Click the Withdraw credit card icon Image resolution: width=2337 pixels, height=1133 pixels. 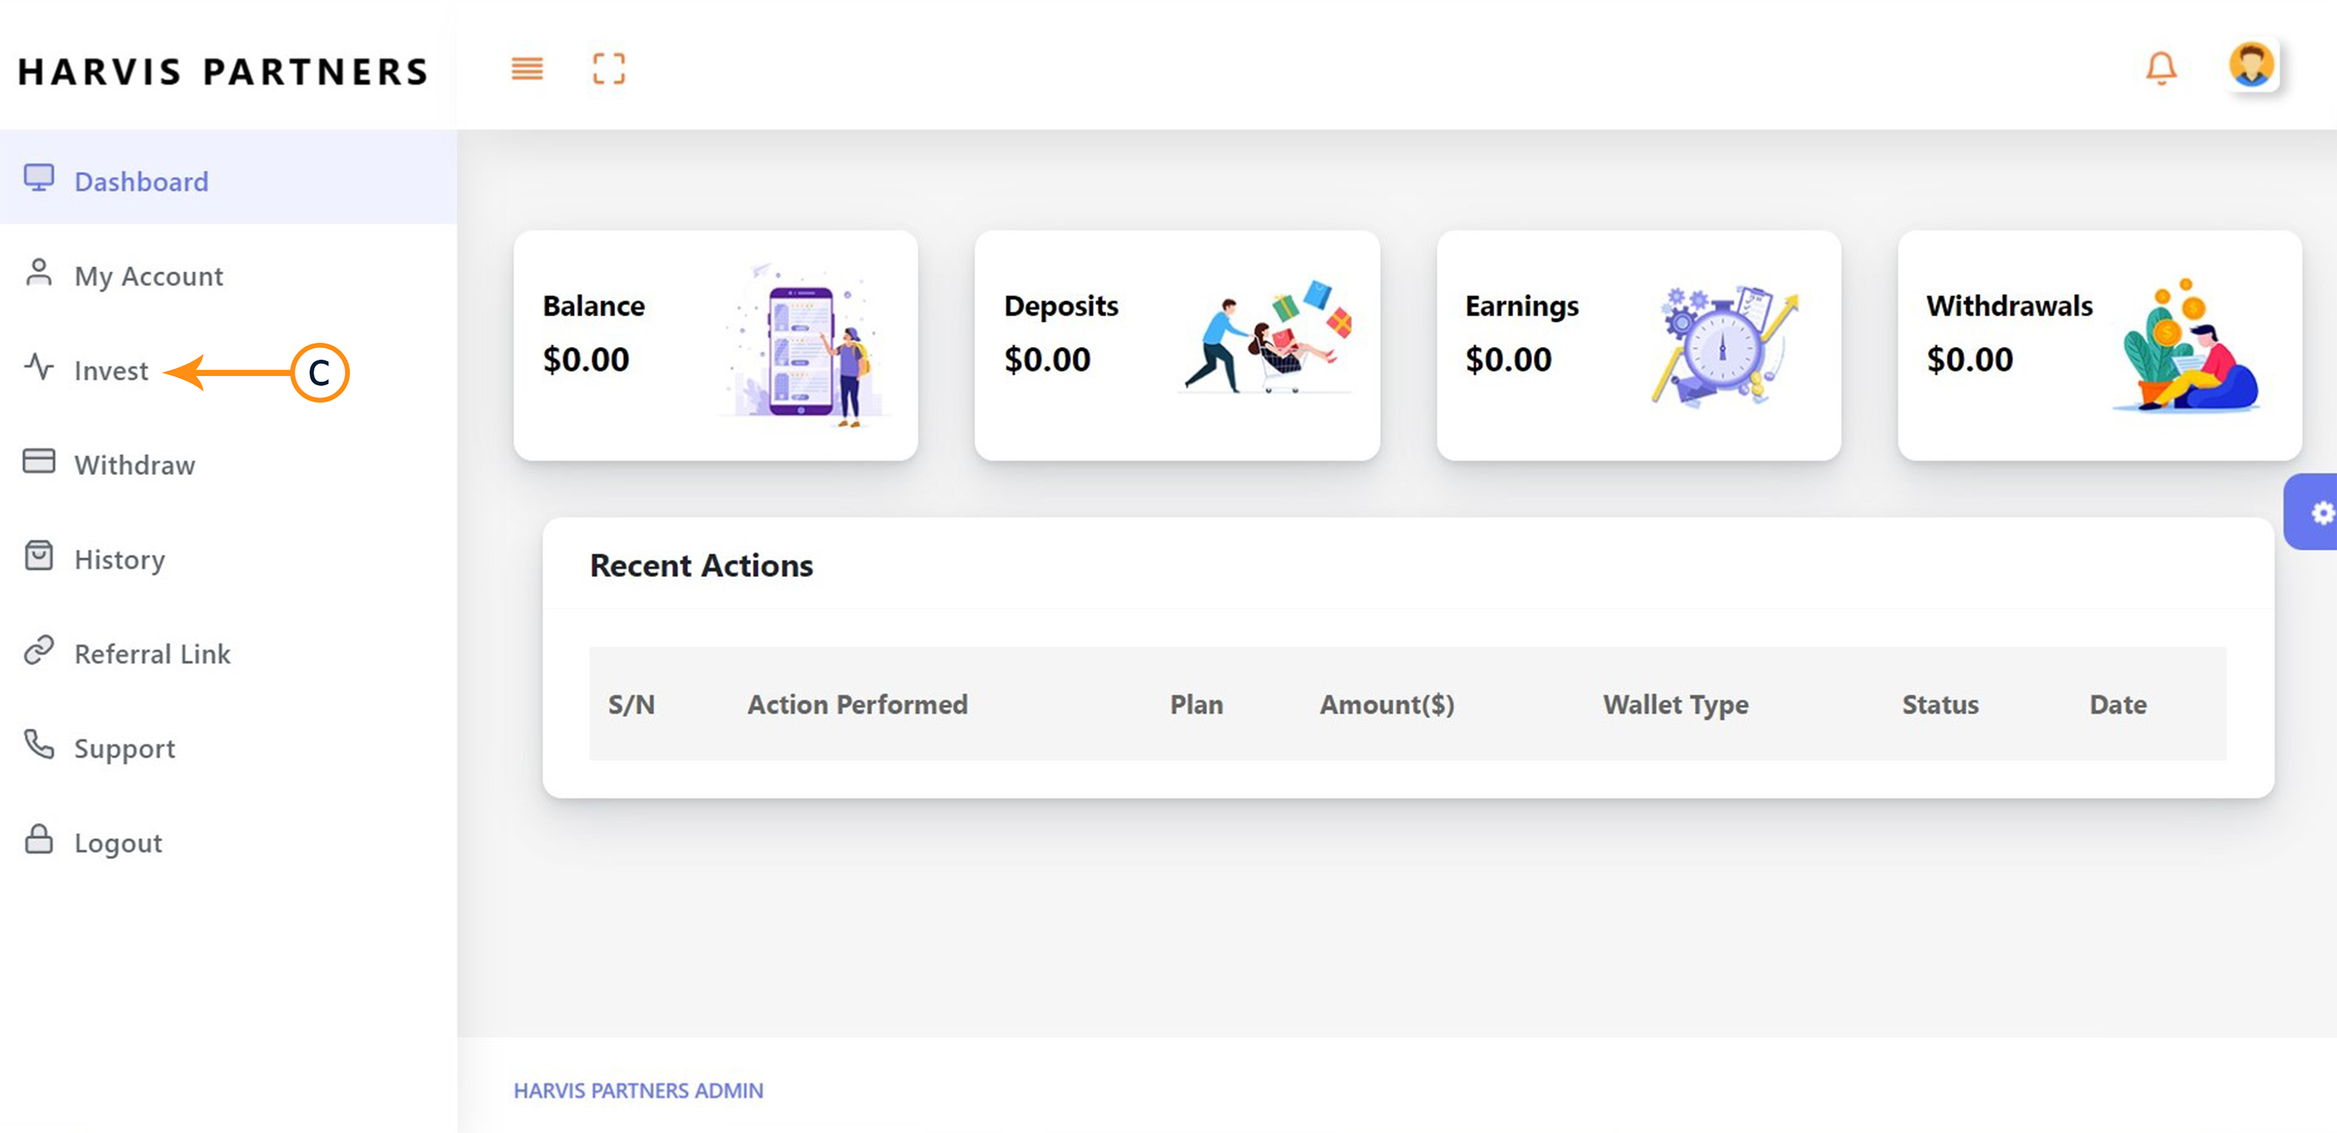[x=39, y=462]
